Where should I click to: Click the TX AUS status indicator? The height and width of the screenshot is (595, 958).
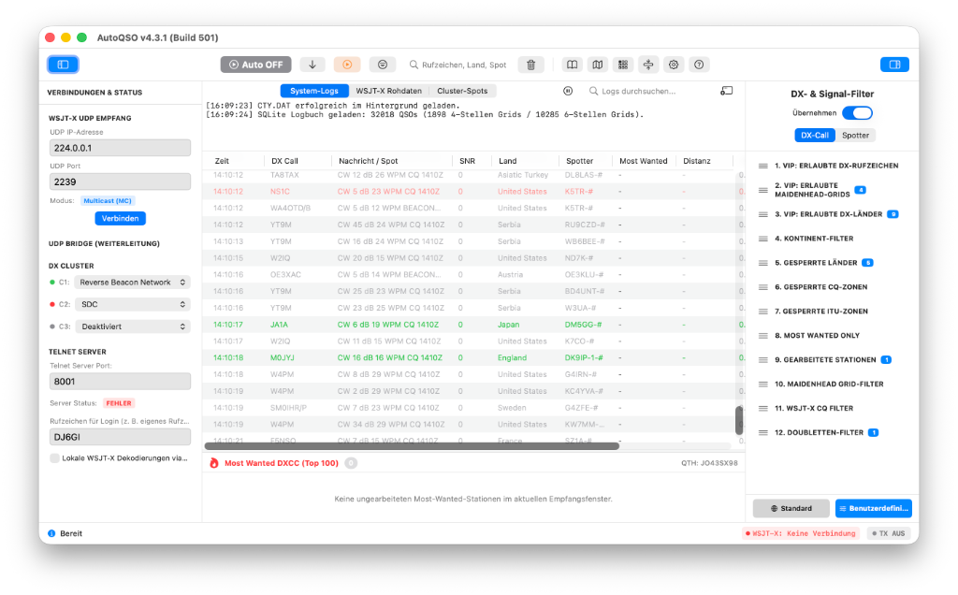point(889,533)
